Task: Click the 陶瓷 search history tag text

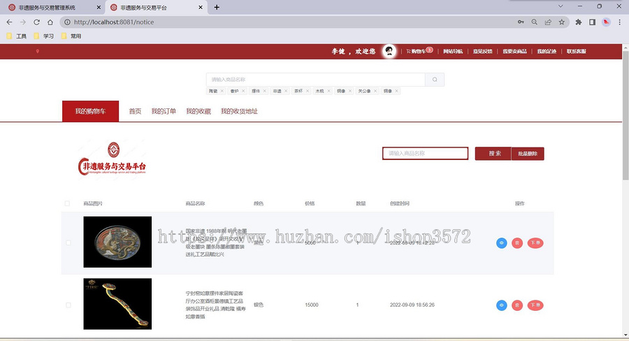Action: tap(213, 91)
